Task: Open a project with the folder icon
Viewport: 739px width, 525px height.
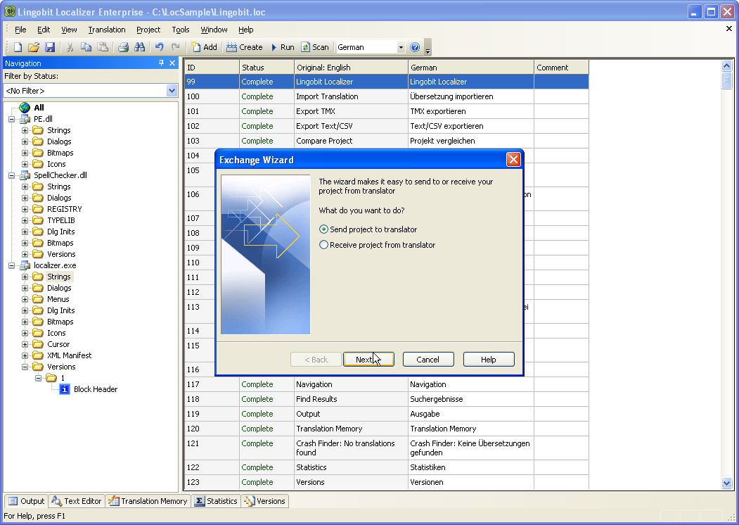Action: click(34, 47)
